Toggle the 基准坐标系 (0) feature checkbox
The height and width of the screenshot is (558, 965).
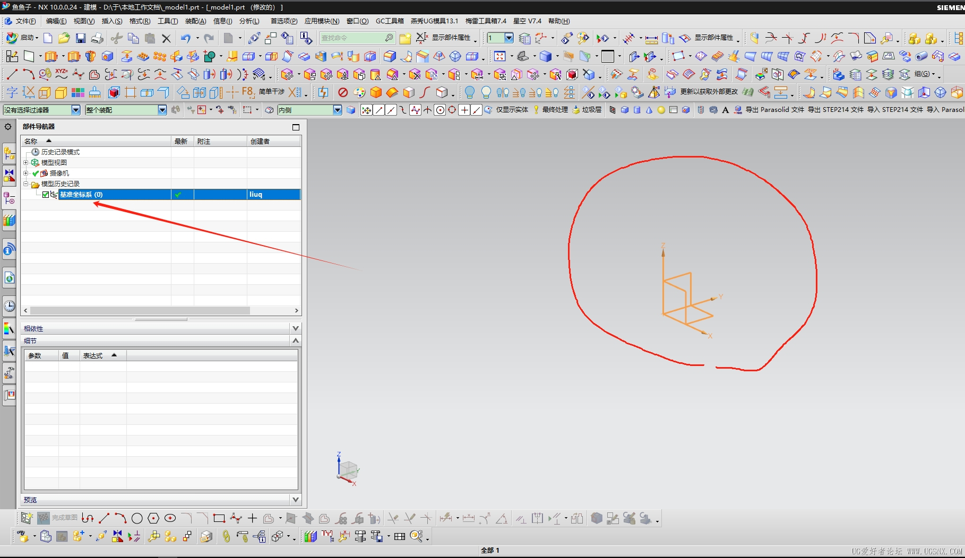pos(46,195)
